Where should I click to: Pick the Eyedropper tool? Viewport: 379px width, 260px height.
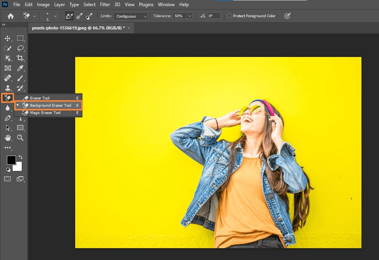[21, 68]
